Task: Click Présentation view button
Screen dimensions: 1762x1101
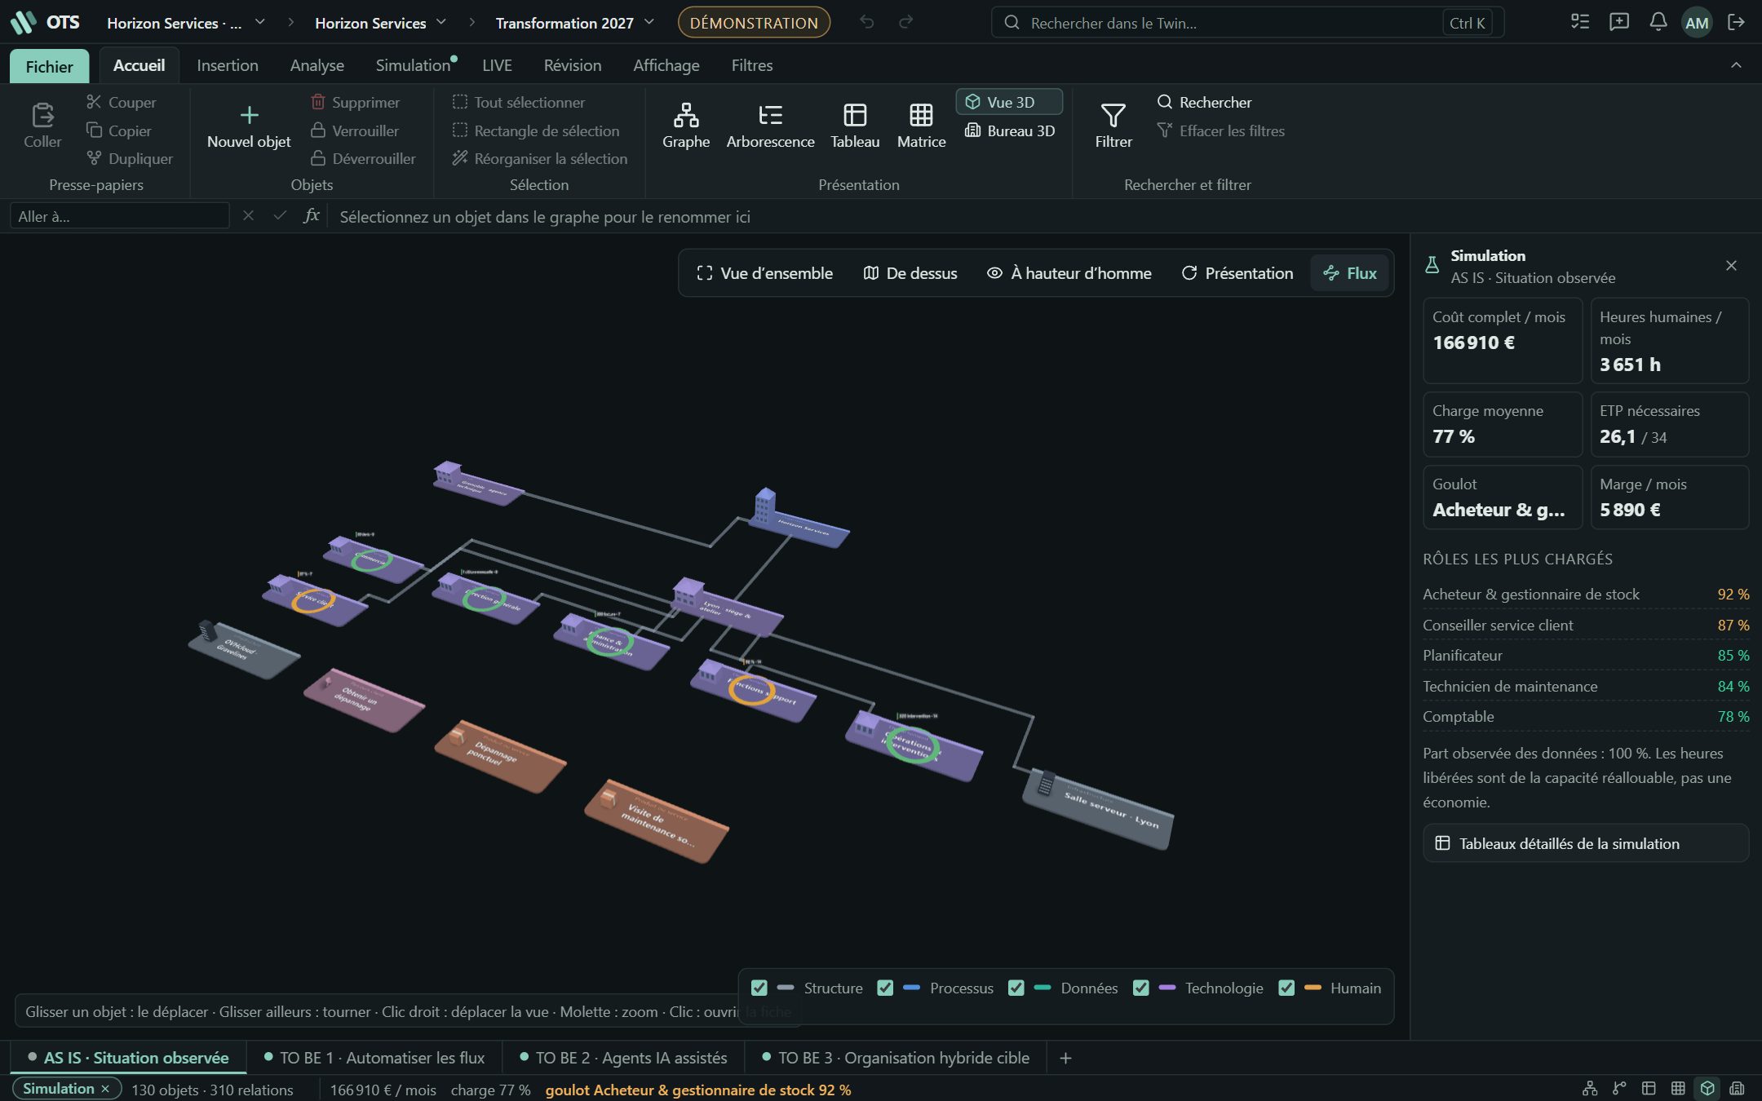Action: tap(1237, 273)
